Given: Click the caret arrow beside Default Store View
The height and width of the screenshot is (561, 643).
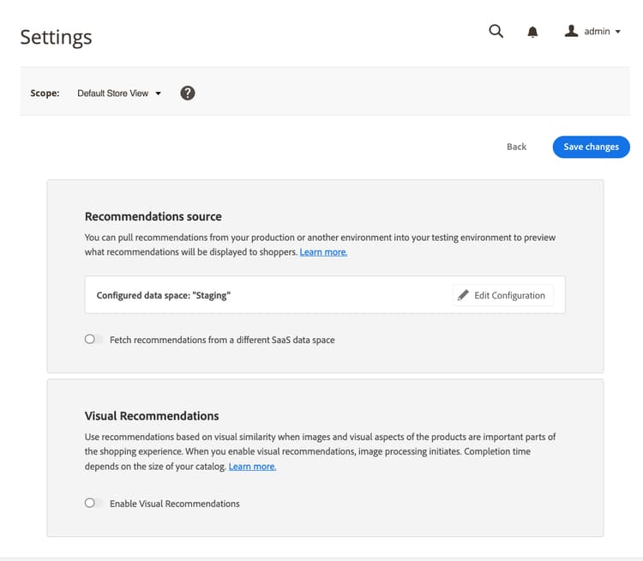Looking at the screenshot, I should [159, 93].
